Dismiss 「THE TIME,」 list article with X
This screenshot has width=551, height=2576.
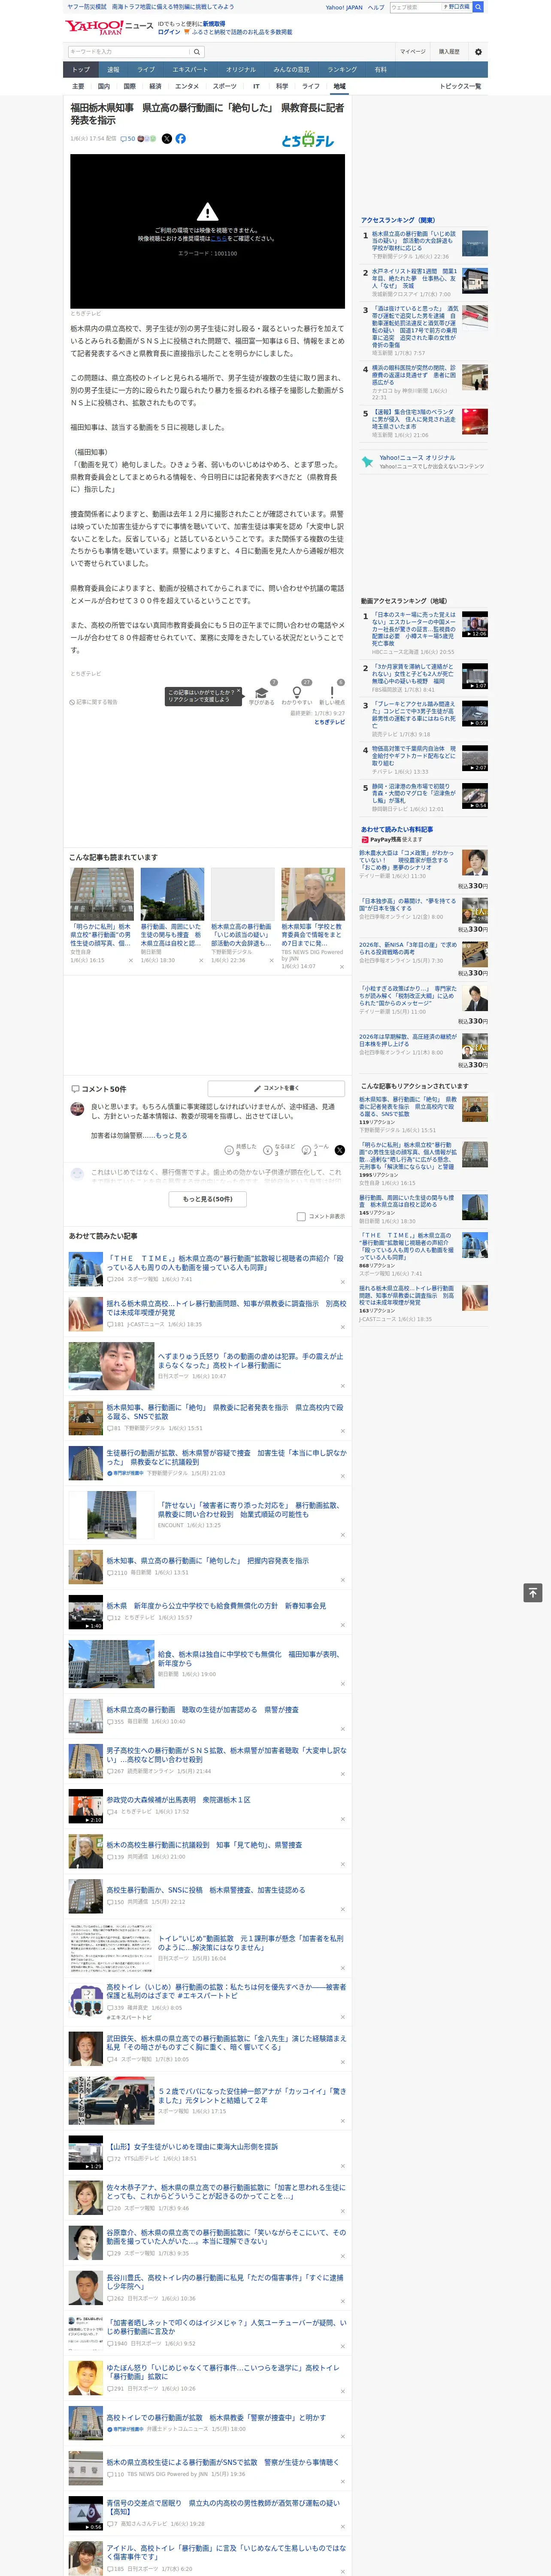[342, 1282]
